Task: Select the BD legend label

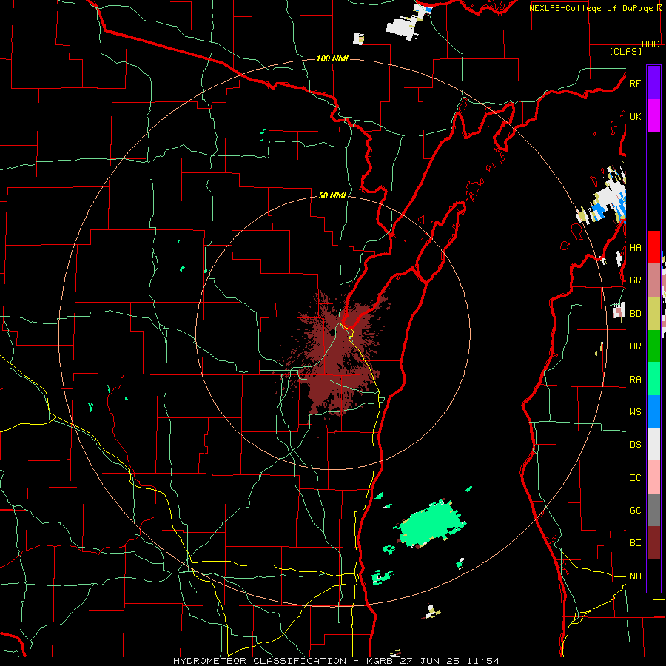Action: 635,314
